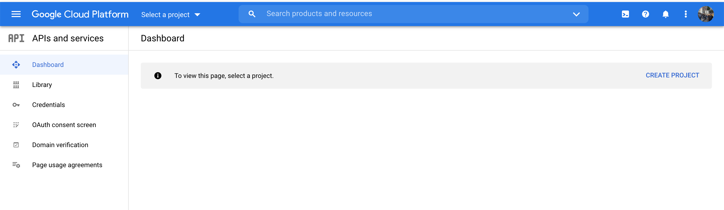Open the three-dot settings menu
This screenshot has width=724, height=210.
(x=686, y=14)
